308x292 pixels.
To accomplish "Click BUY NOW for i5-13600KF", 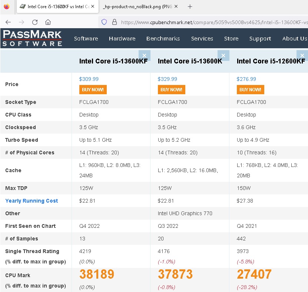I will click(93, 90).
